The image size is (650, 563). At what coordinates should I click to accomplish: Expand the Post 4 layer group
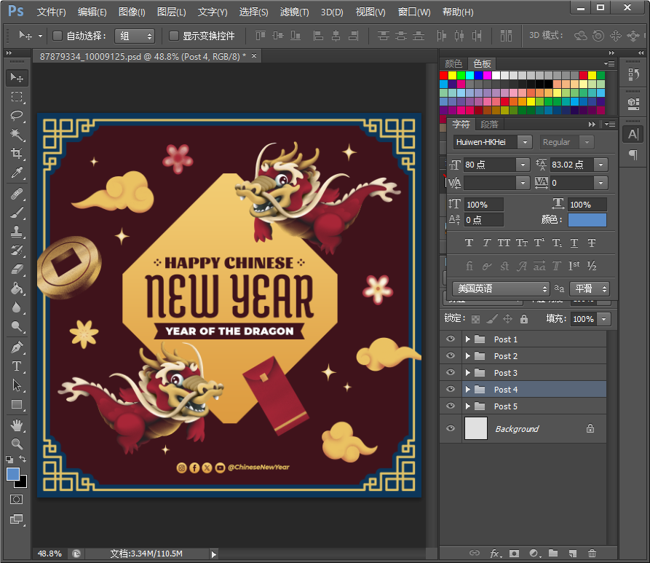(468, 389)
